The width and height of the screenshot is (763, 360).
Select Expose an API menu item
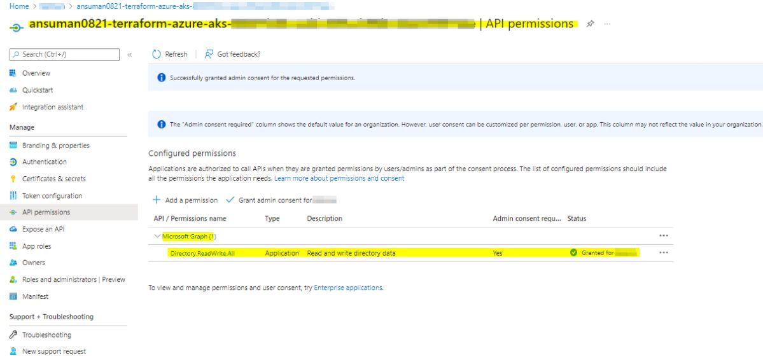[x=43, y=229]
